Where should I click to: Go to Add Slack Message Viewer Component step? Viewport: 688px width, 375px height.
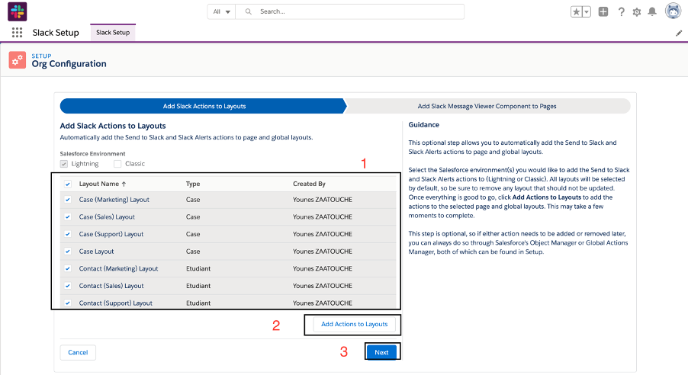click(487, 106)
